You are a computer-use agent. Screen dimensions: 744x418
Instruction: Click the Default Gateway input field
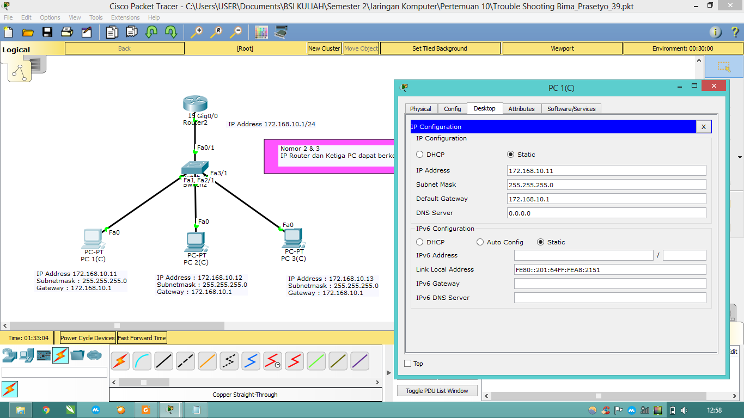tap(606, 199)
